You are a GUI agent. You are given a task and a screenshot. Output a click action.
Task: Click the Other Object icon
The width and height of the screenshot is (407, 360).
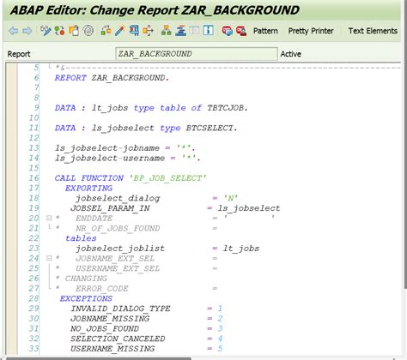tap(74, 30)
